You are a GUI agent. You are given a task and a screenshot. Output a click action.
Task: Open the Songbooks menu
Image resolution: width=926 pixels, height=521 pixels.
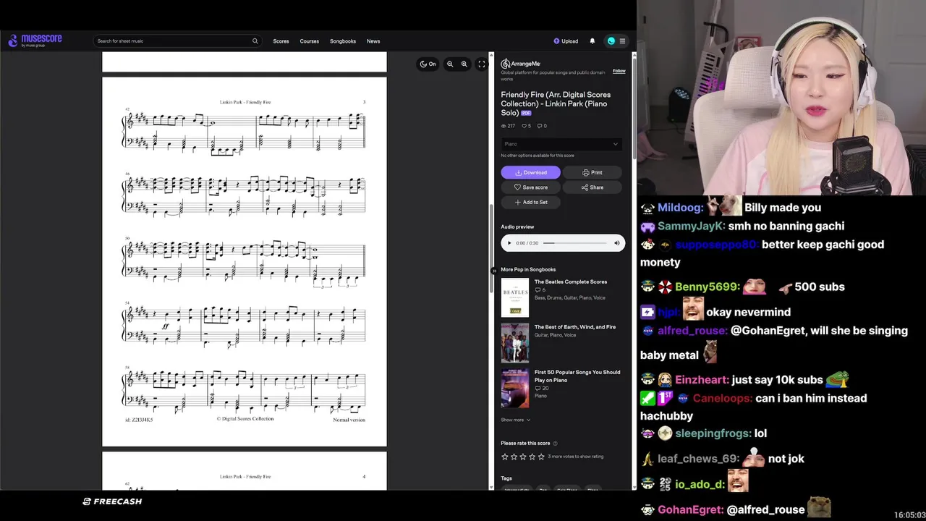coord(343,41)
